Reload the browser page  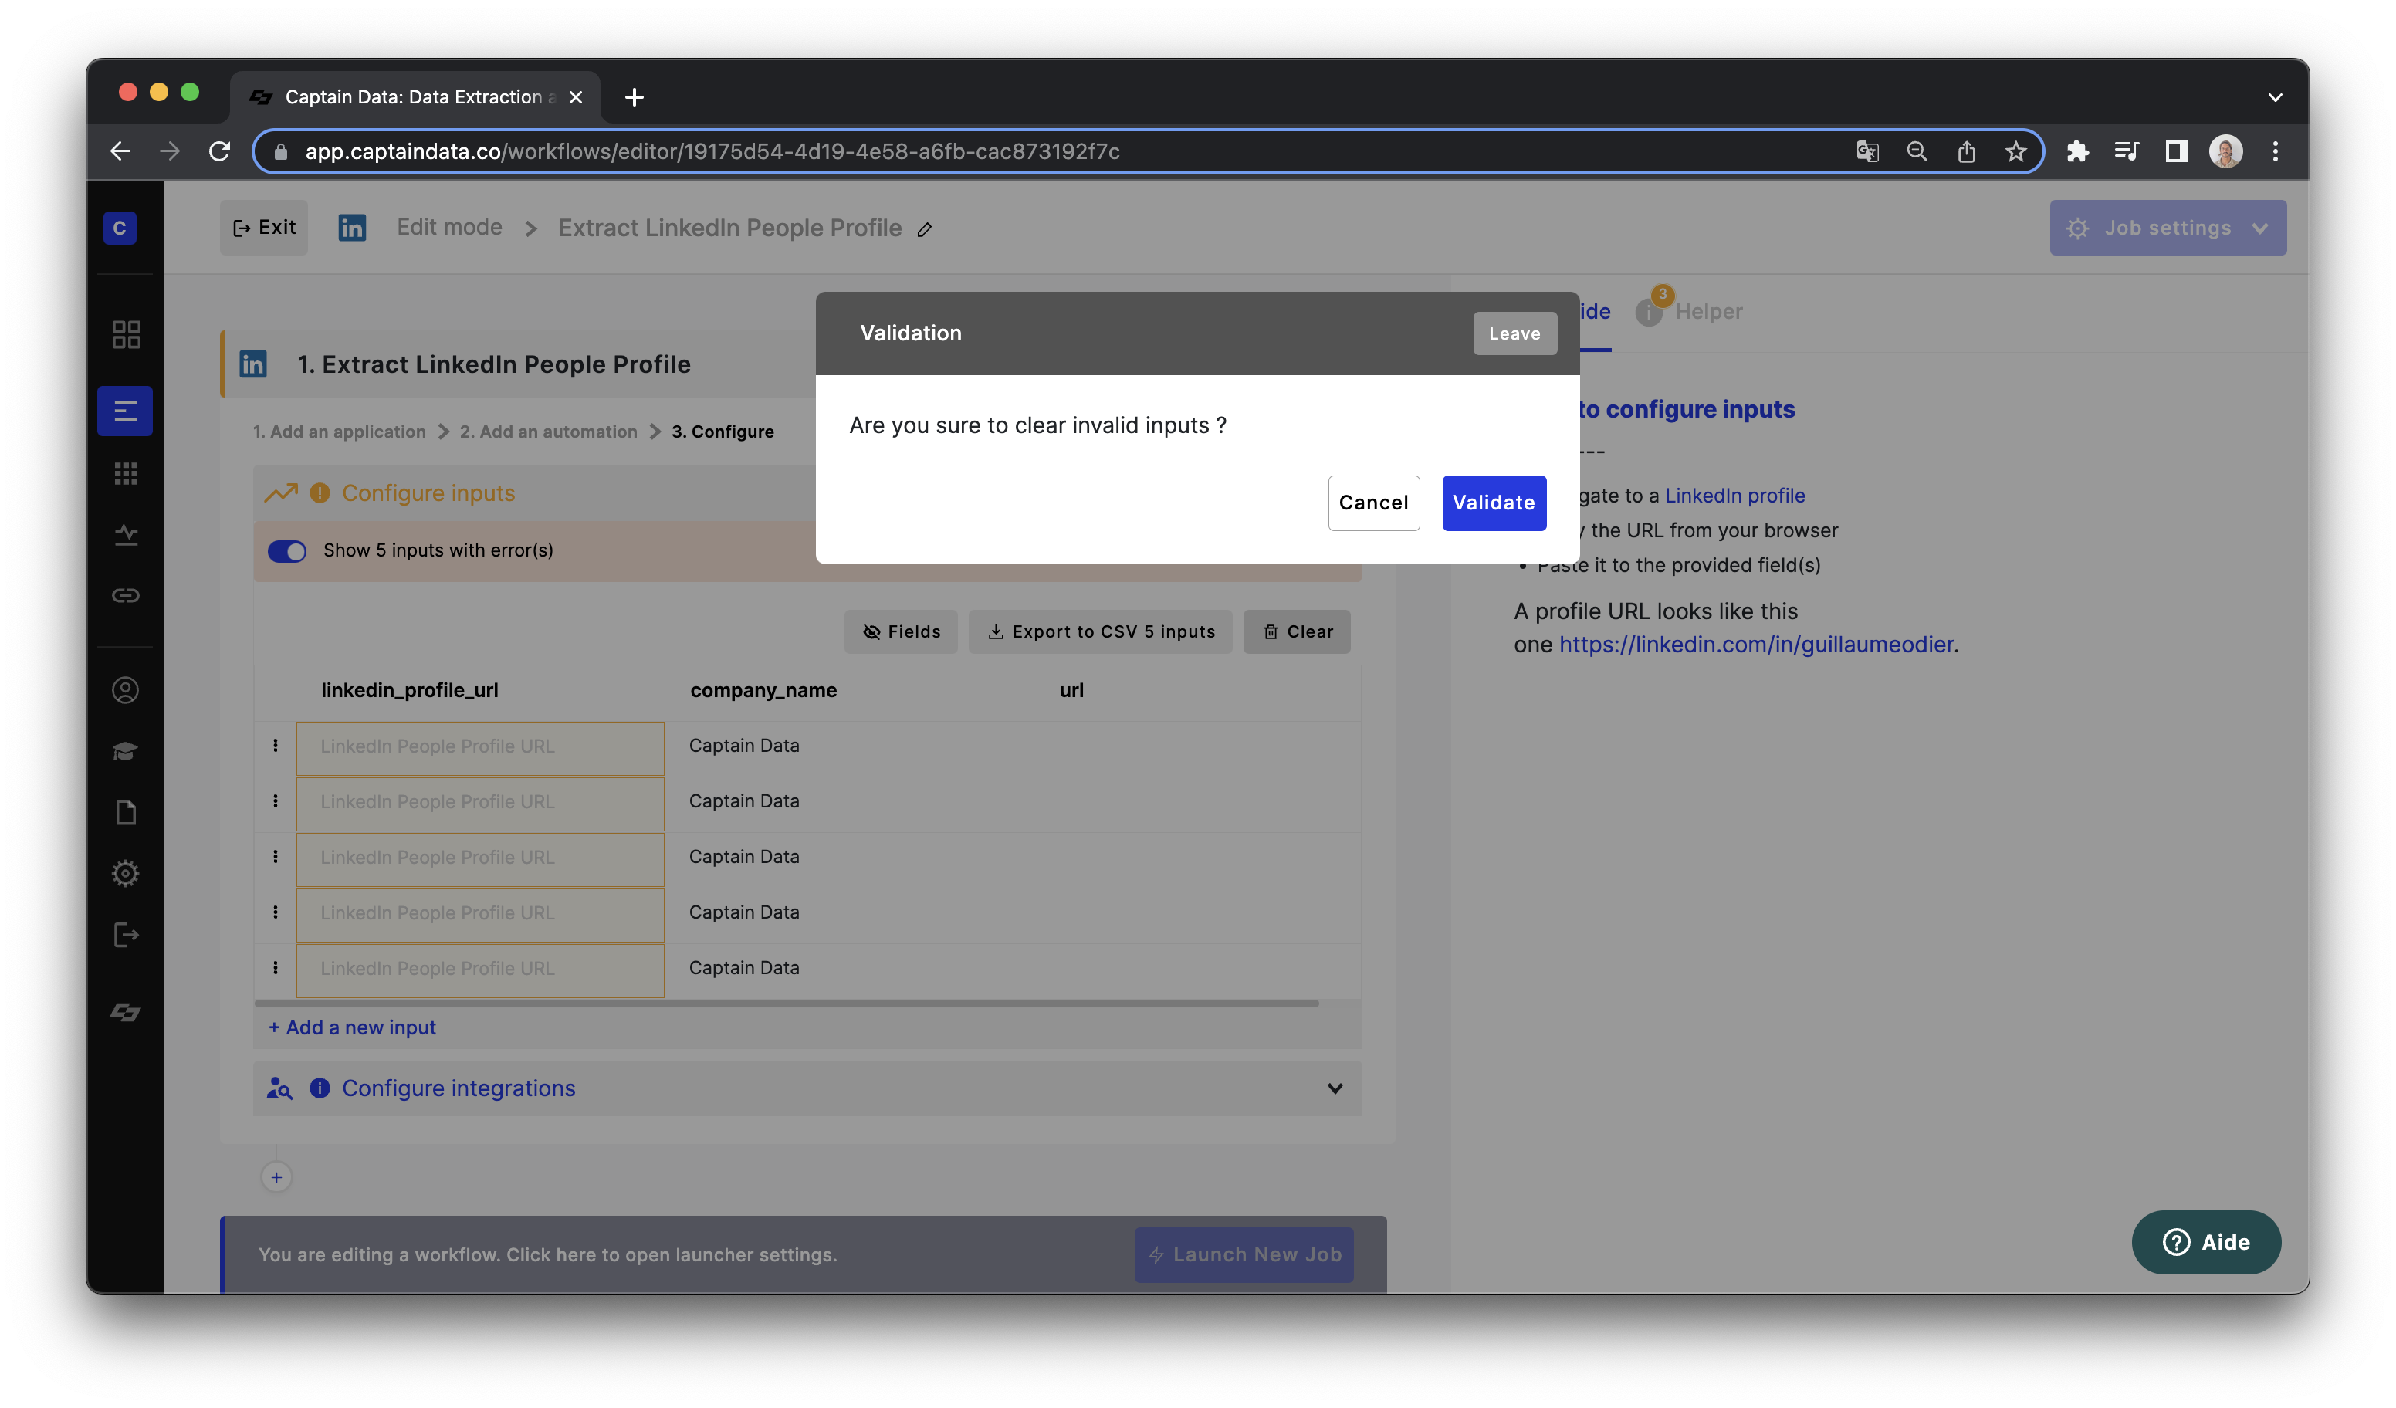[x=218, y=151]
